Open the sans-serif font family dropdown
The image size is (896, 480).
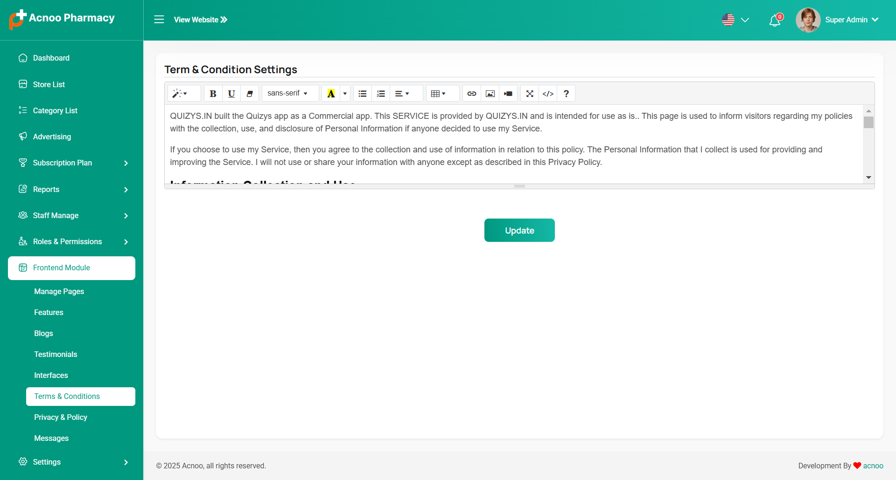click(287, 93)
